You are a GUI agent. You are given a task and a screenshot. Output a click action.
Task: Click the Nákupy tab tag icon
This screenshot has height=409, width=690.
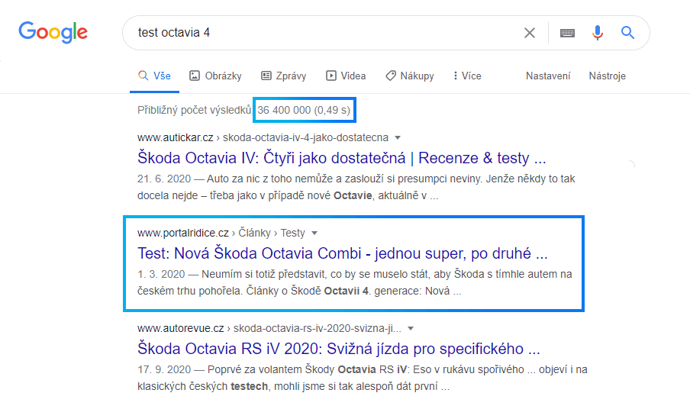390,76
